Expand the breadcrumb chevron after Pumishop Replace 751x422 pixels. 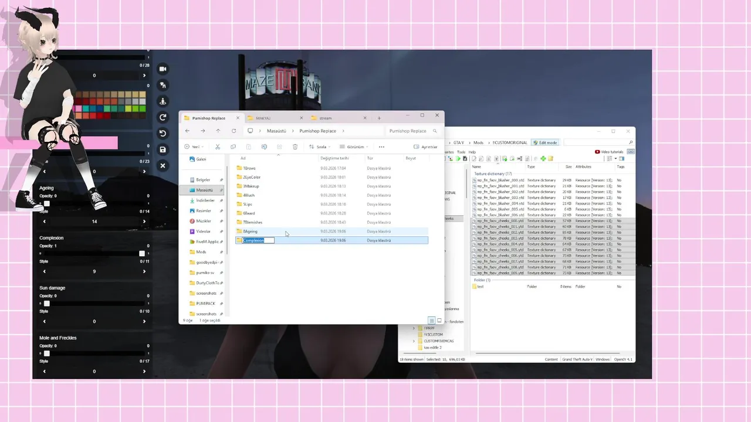(343, 131)
